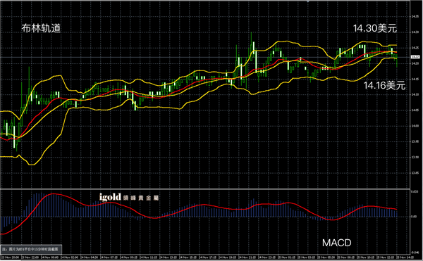Click the 25 Nov 14:05 time axis label
This screenshot has height=261, width=423.
point(405,257)
